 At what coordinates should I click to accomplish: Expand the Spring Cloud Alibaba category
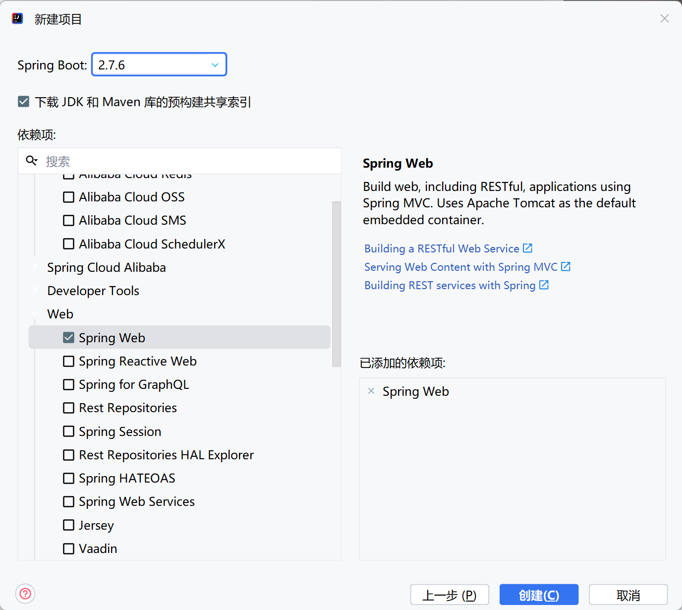pyautogui.click(x=35, y=267)
